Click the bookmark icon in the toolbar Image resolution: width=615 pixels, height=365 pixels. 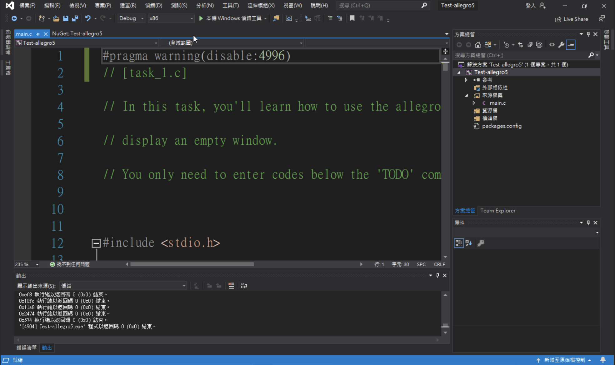pos(352,18)
